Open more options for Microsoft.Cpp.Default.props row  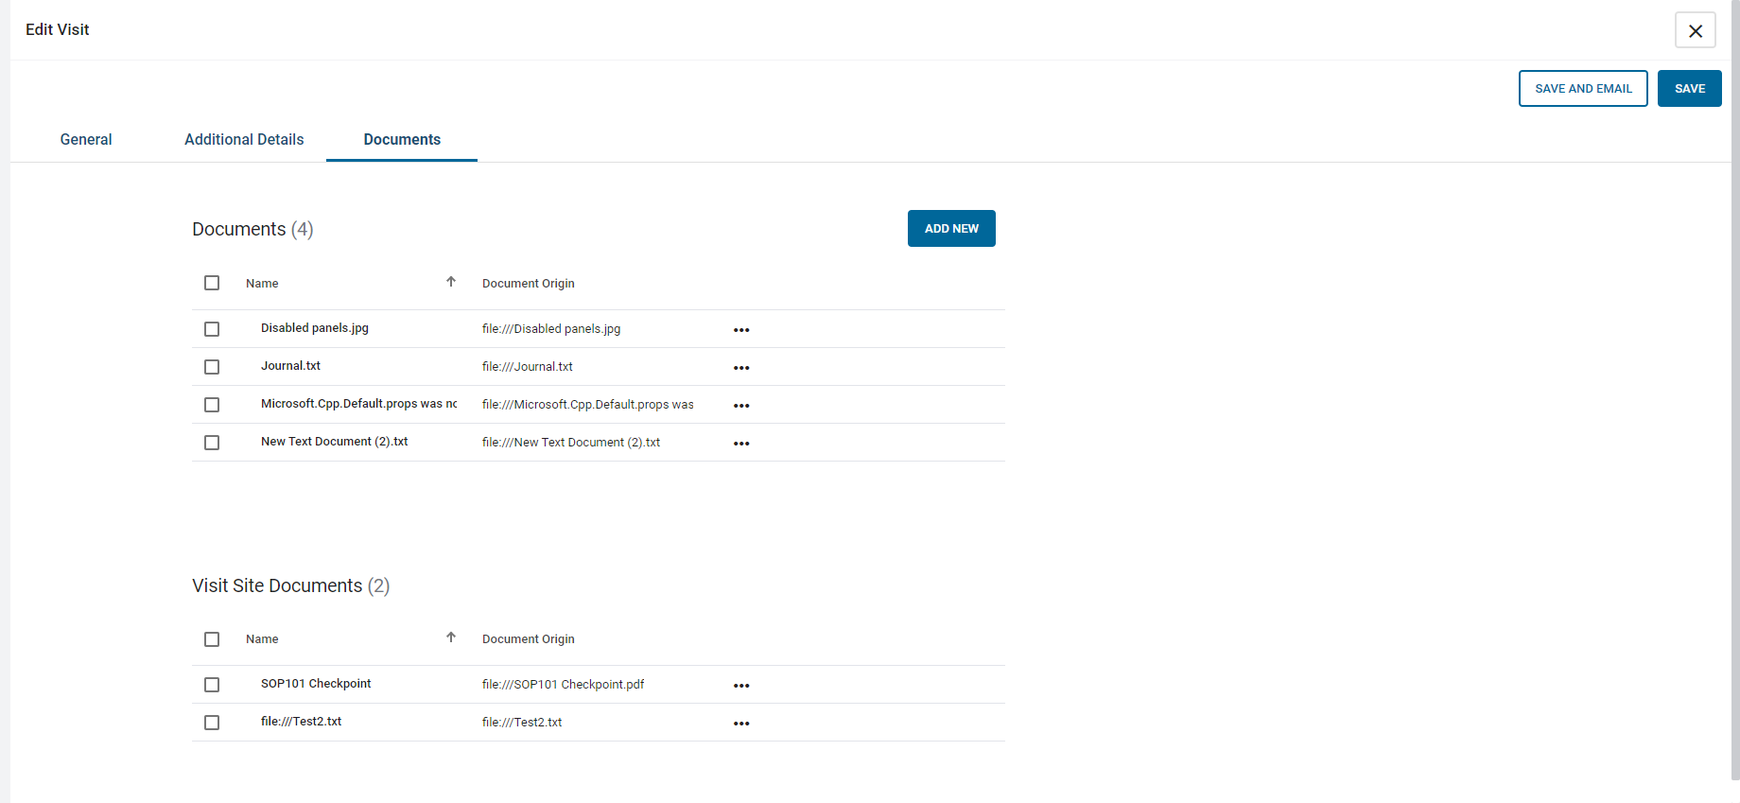click(741, 406)
